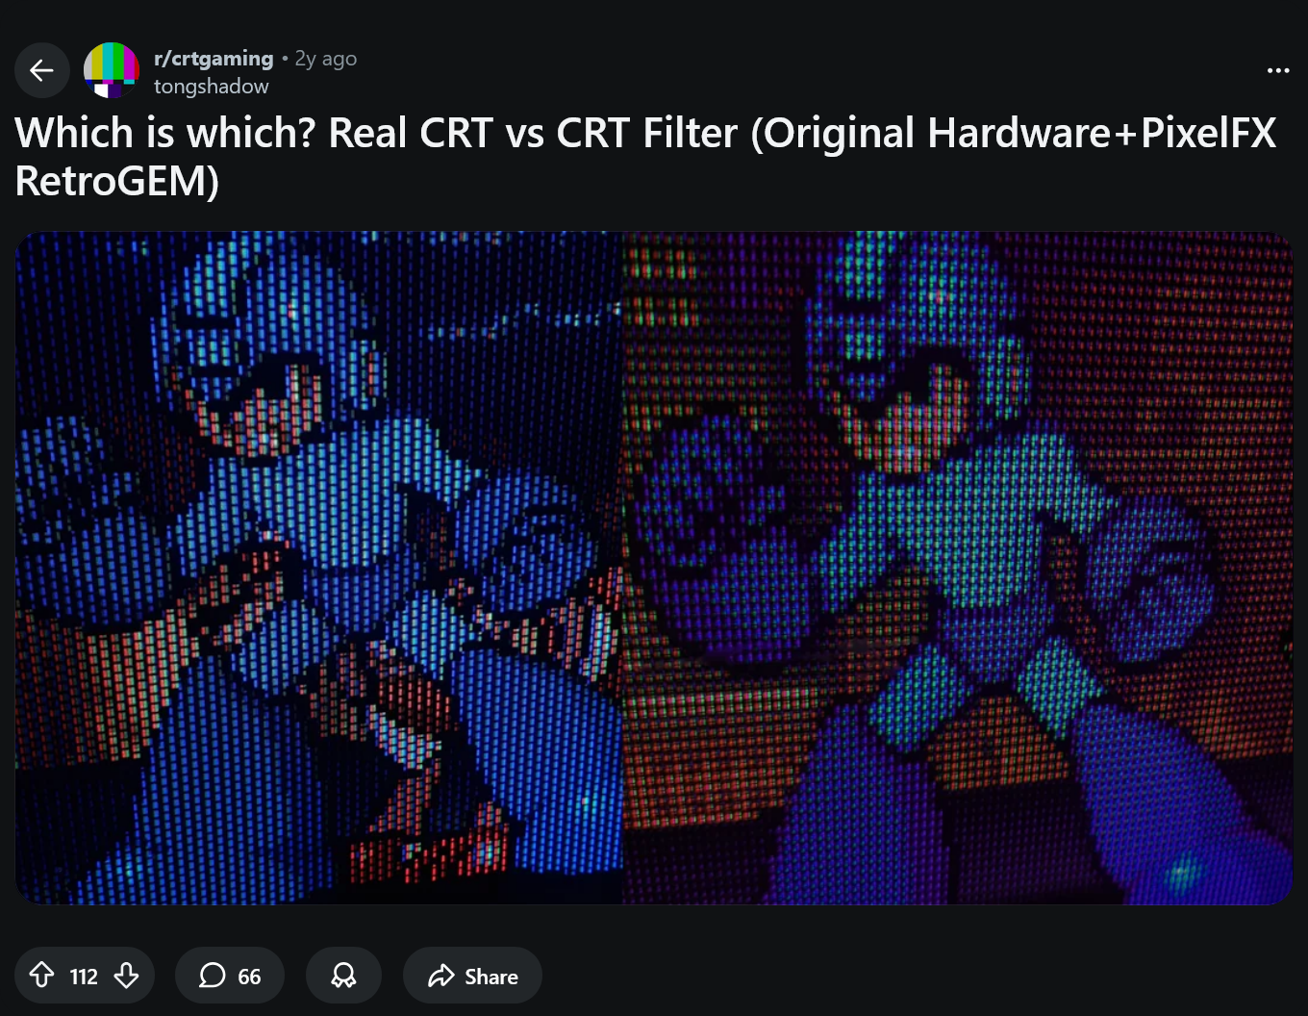Image resolution: width=1308 pixels, height=1016 pixels.
Task: Open the 66 comments section
Action: 230,976
